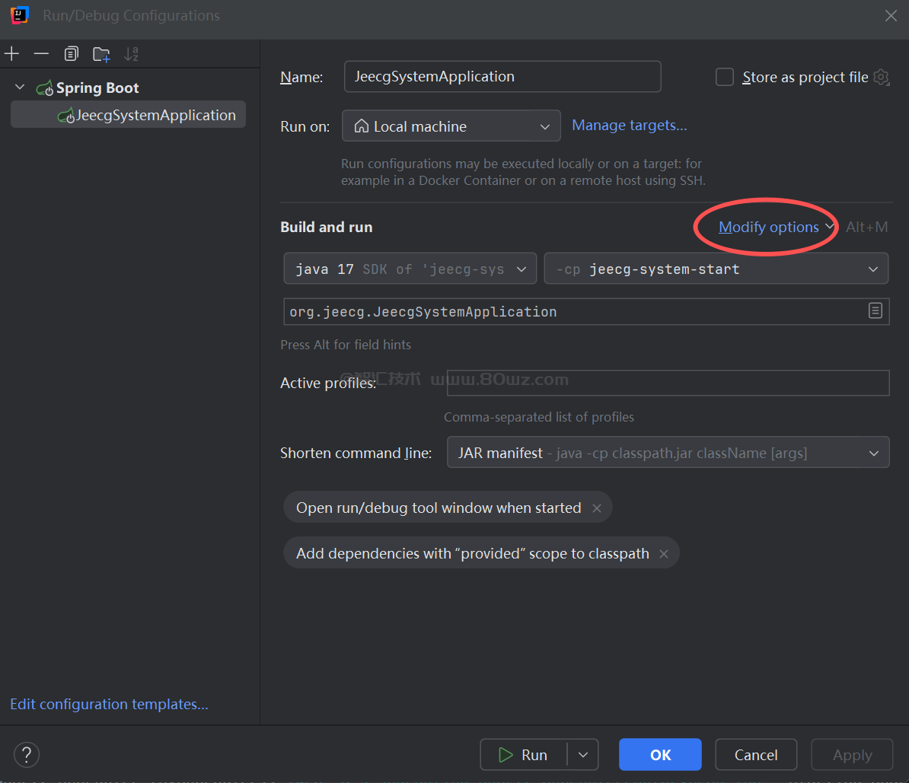The height and width of the screenshot is (783, 909).
Task: Open project file storage settings gear
Action: tap(881, 77)
